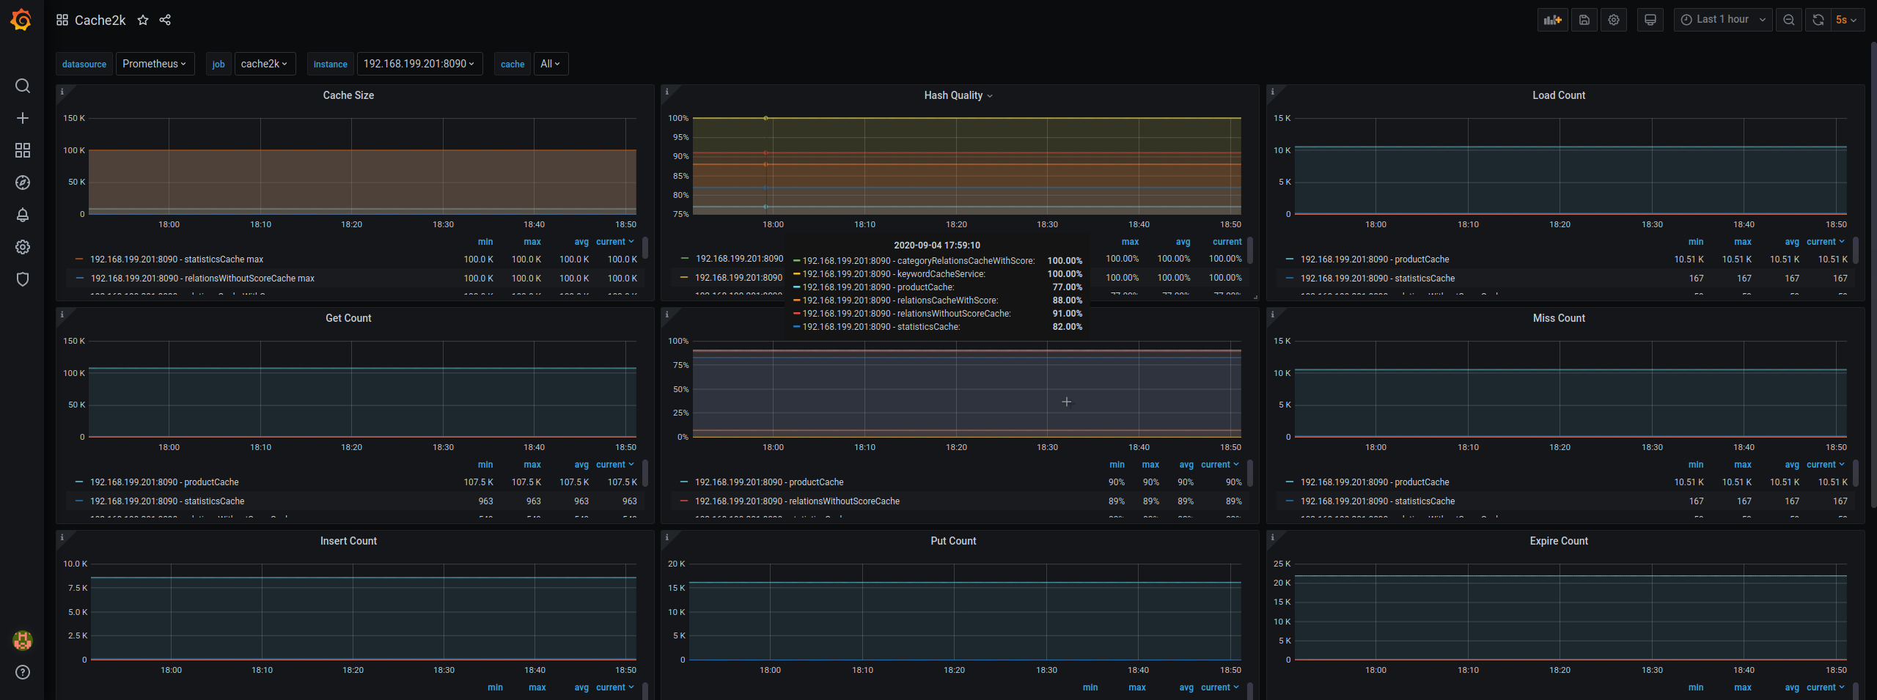Share the dashboard via share icon

(x=165, y=20)
